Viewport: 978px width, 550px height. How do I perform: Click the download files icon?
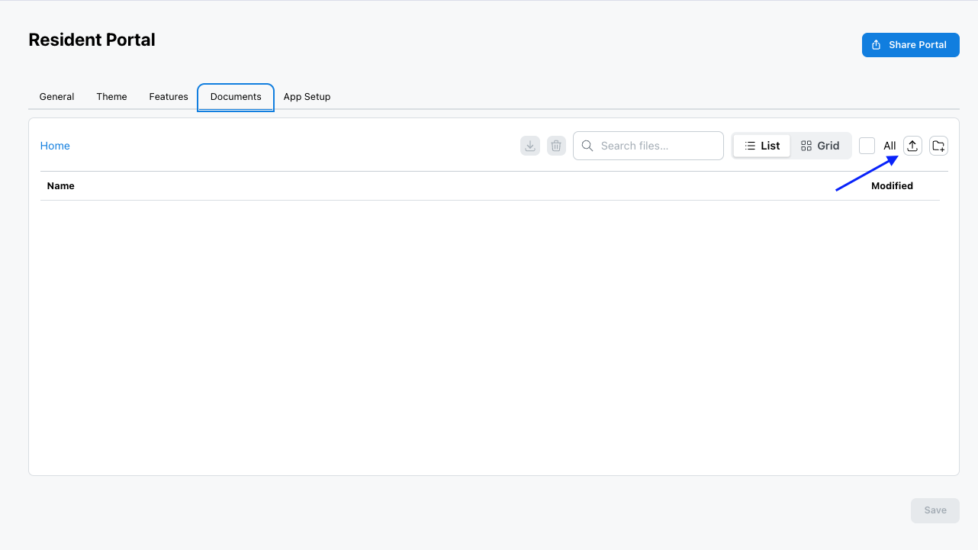(x=530, y=146)
